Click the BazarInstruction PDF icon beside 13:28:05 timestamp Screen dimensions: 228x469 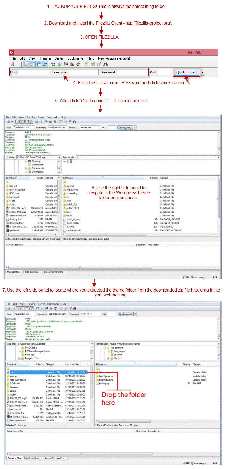tap(8, 406)
